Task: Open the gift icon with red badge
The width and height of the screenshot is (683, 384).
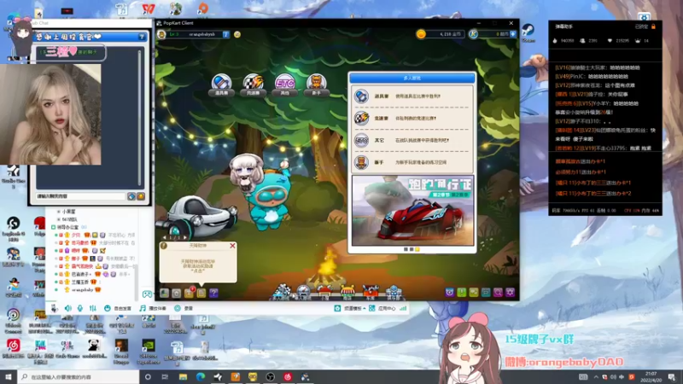Action: tap(189, 293)
